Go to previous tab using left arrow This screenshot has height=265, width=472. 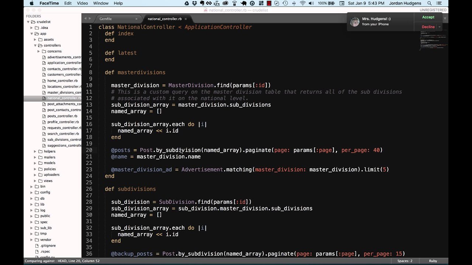point(85,18)
